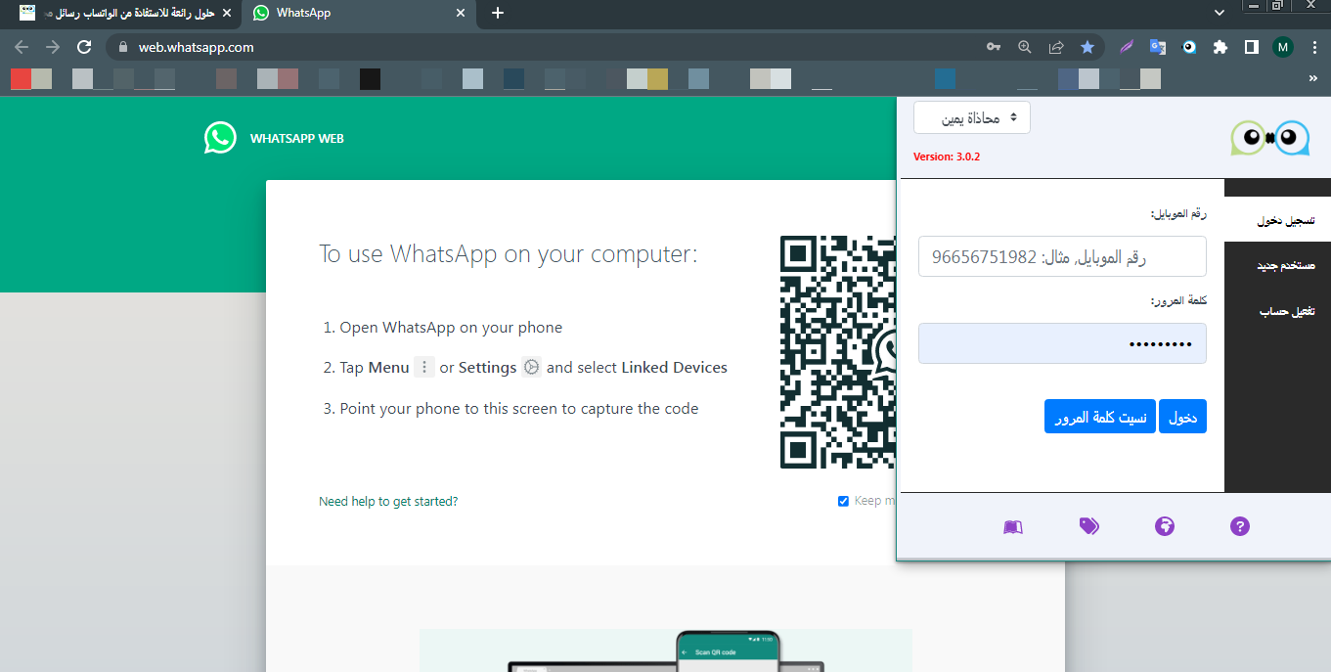Open the purple feather extension

[1127, 47]
